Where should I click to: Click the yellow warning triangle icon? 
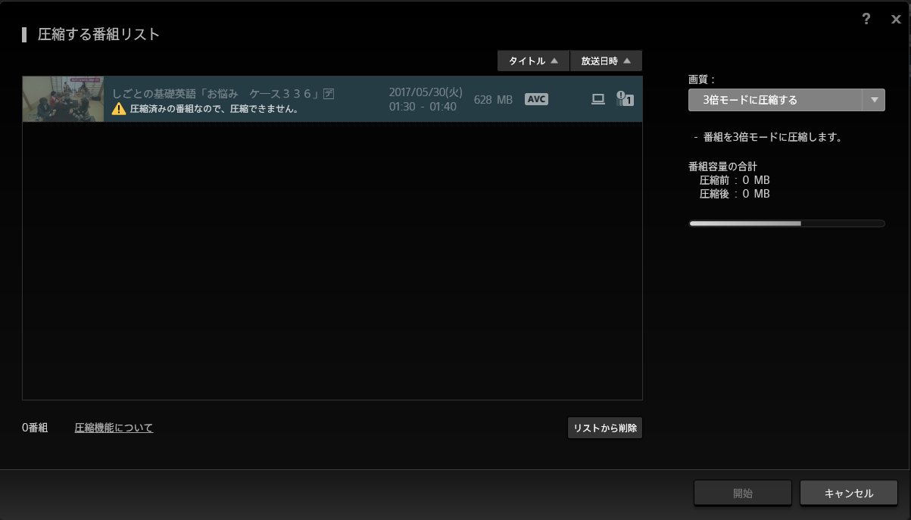tap(119, 108)
